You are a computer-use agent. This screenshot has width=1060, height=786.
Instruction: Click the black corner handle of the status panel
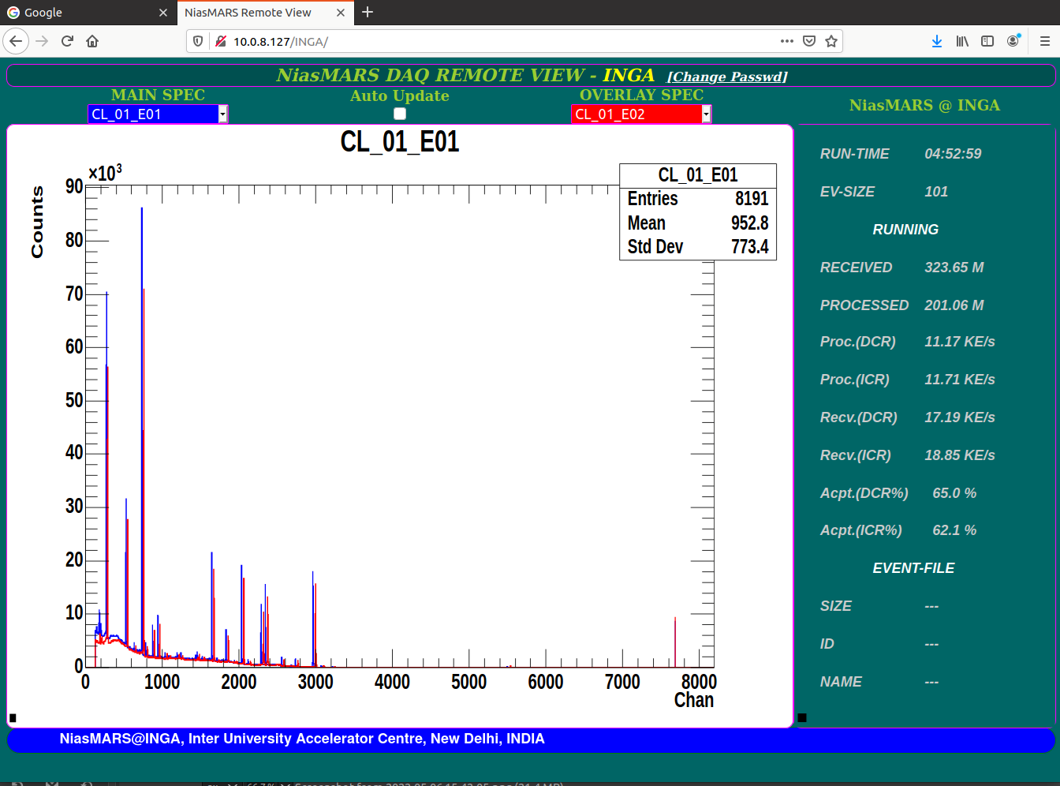pos(802,717)
